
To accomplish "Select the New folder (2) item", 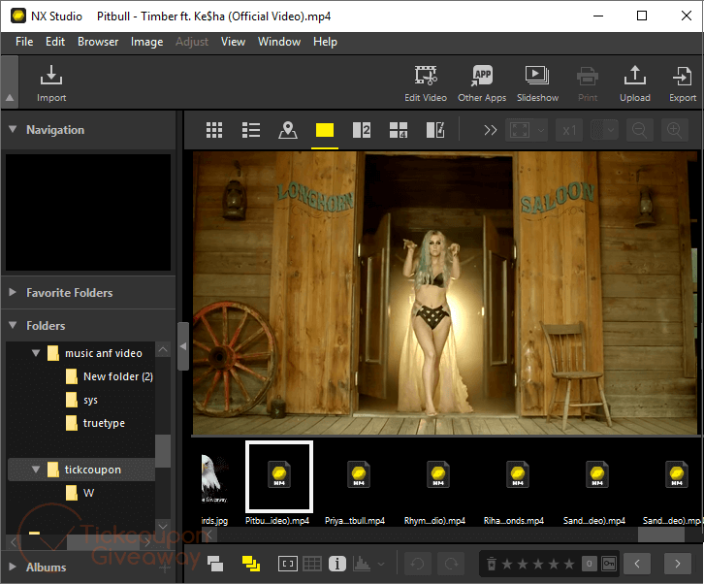I will pyautogui.click(x=110, y=376).
